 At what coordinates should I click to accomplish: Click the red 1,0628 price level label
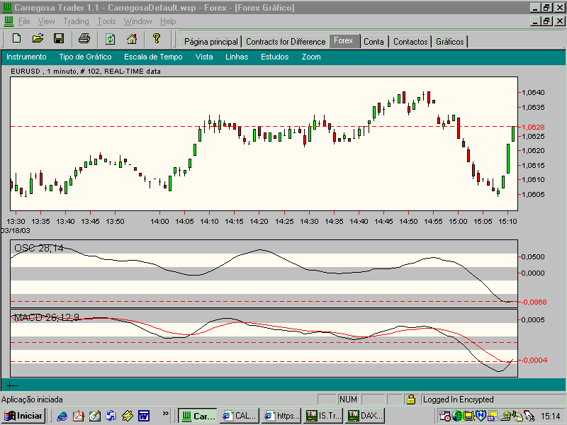point(533,127)
